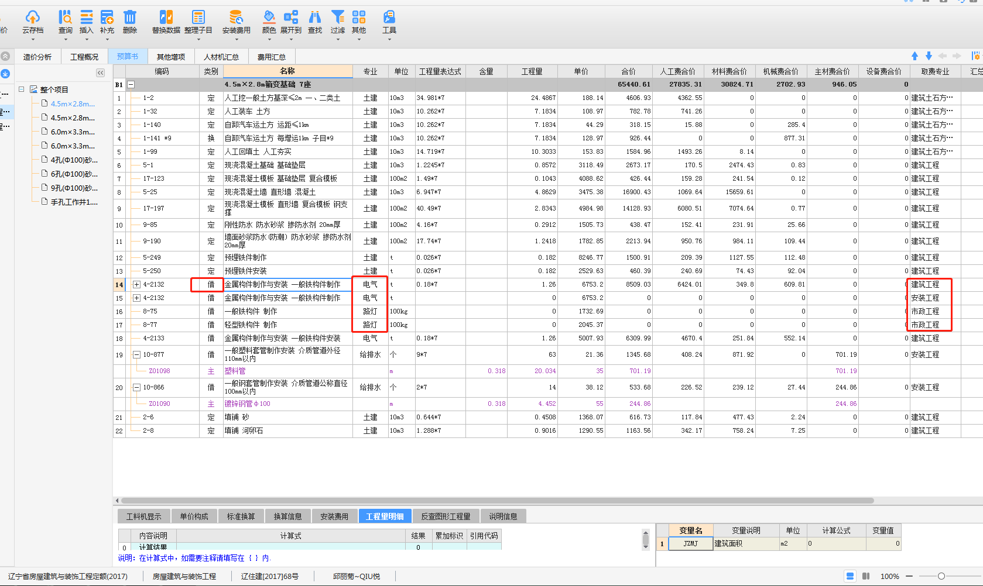Select 6孔(Φ100)砂 tree item
This screenshot has width=983, height=586.
pos(69,174)
